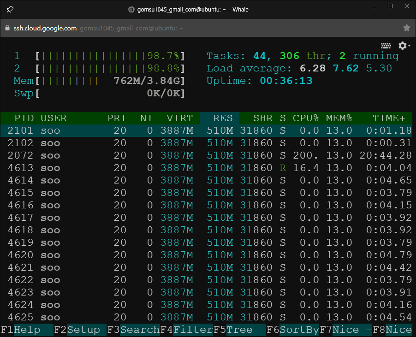Open F6 SortBy in footer

tap(293, 330)
